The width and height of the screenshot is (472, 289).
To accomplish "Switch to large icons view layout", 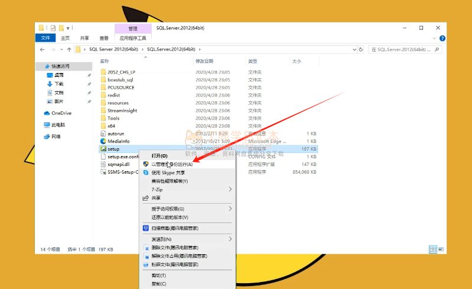I will (x=441, y=250).
